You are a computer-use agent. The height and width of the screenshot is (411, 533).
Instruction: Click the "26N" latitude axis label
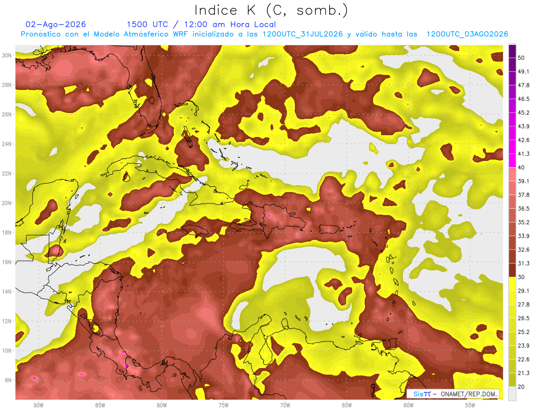click(7, 114)
